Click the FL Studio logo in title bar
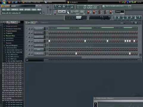 [x=6, y=6]
